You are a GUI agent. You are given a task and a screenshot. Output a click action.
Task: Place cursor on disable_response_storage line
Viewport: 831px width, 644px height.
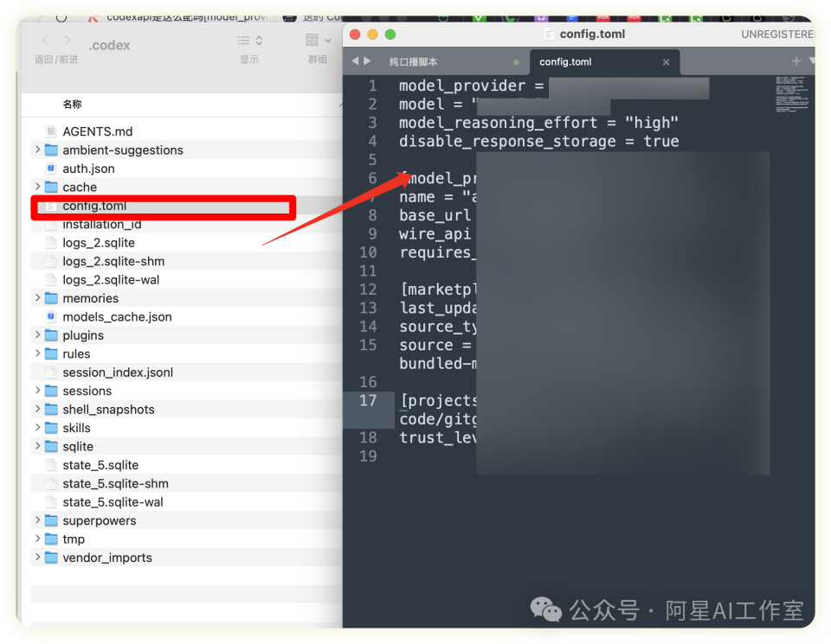coord(539,141)
